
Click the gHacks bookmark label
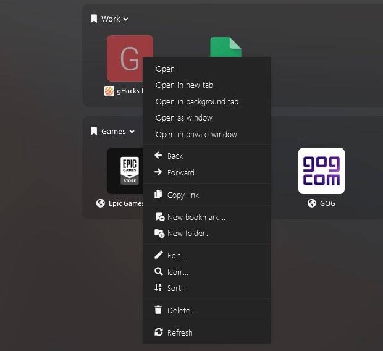[x=130, y=91]
